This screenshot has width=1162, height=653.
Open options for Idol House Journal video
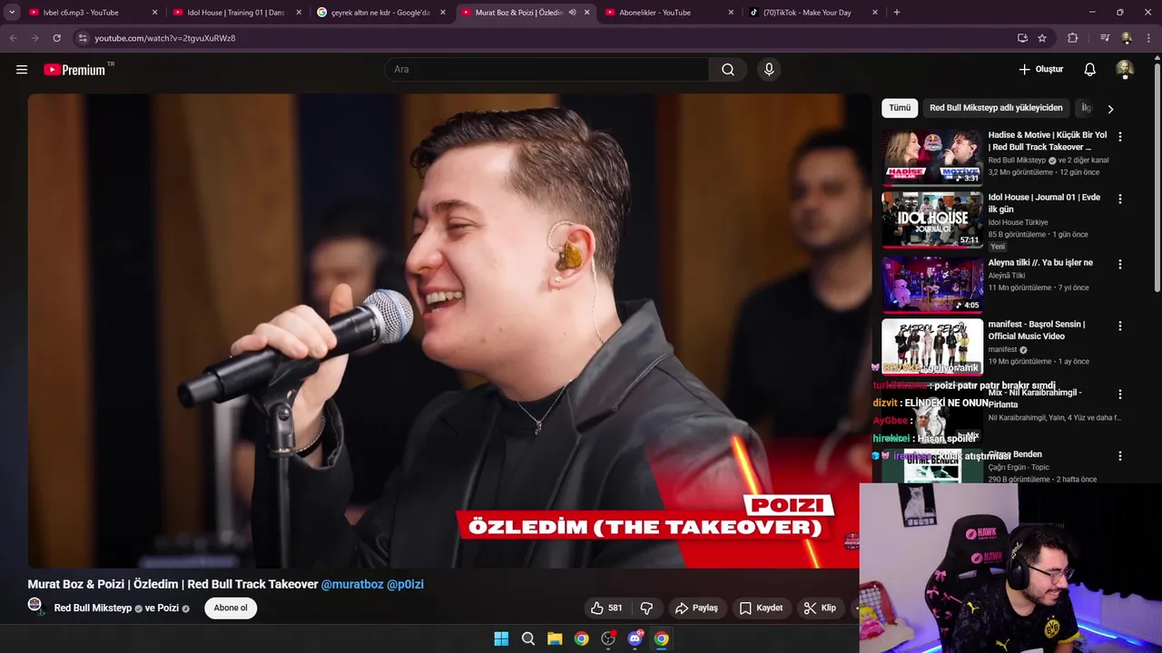pos(1119,199)
